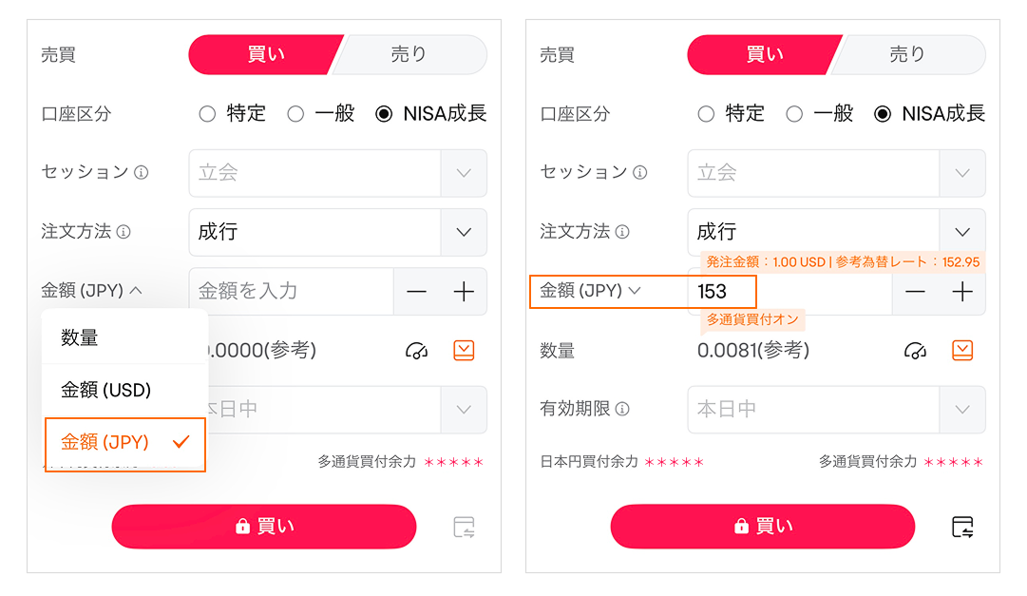The width and height of the screenshot is (1027, 596).
Task: Select the NISA成長 radio button in the form showing 153
Action: [883, 114]
